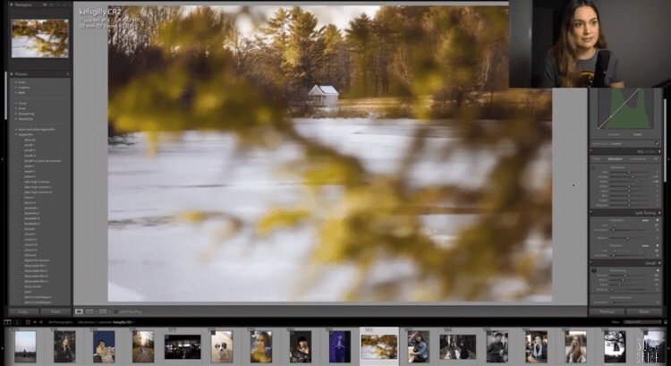This screenshot has width=671, height=366.
Task: Select the dog photo in the filmstrip
Action: pyautogui.click(x=222, y=346)
